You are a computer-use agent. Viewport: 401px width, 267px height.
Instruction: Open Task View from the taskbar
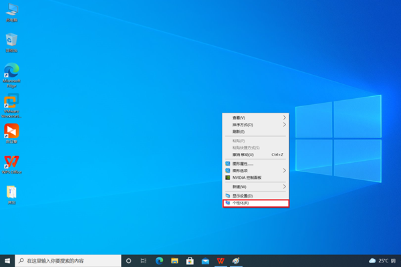(x=144, y=261)
